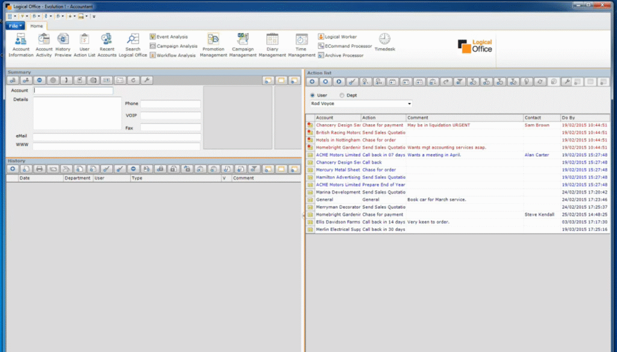Open the Account Activity tool

click(43, 45)
